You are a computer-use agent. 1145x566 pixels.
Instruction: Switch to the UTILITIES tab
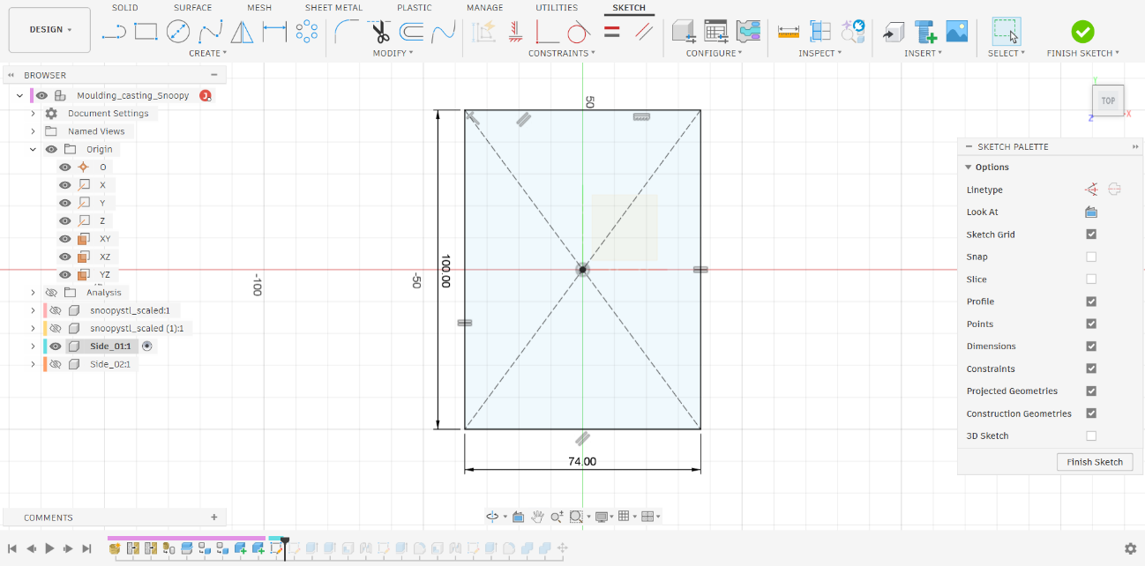(558, 8)
